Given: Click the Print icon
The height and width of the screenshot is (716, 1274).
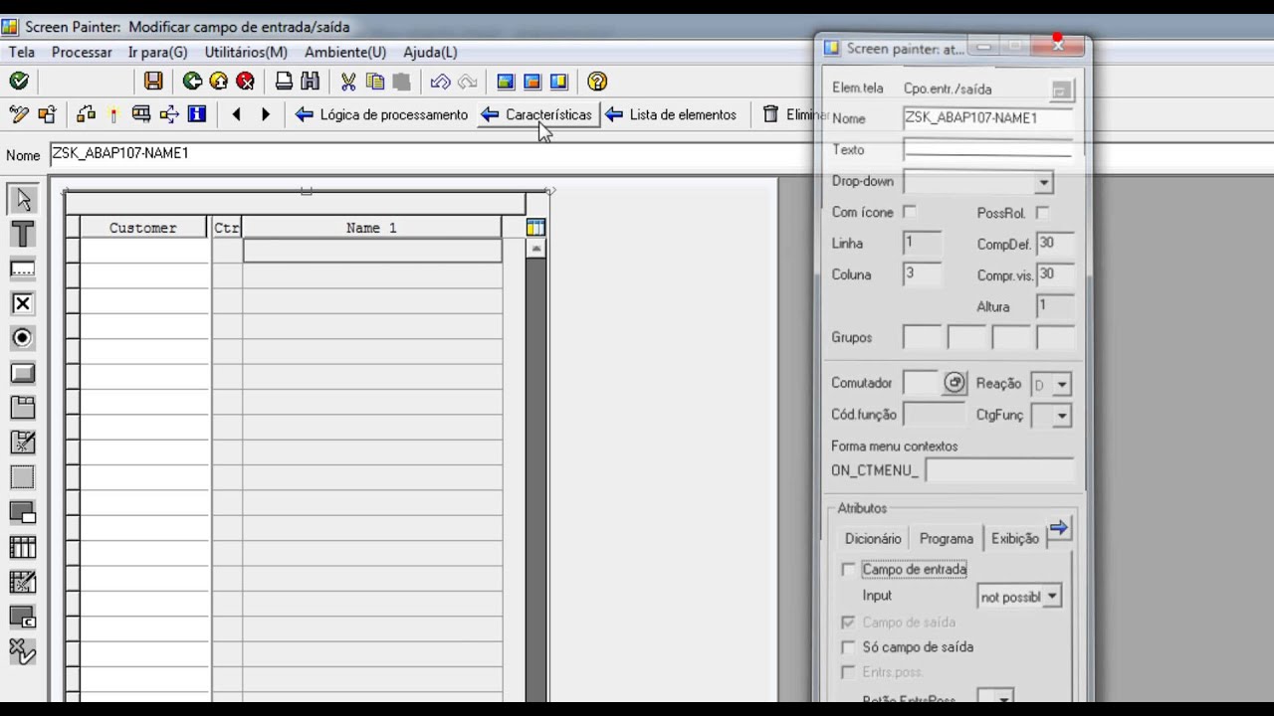Looking at the screenshot, I should coord(284,82).
